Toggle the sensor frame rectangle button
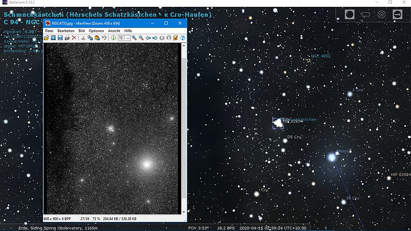 pos(365,14)
